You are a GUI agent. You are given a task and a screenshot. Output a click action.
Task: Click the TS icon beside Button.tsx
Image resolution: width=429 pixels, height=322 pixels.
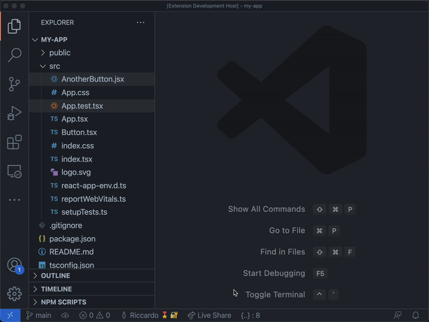coord(54,132)
